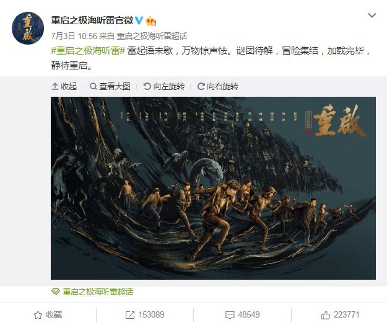
Task: Click the counterclockwise rotate arrow icon
Action: click(x=147, y=86)
